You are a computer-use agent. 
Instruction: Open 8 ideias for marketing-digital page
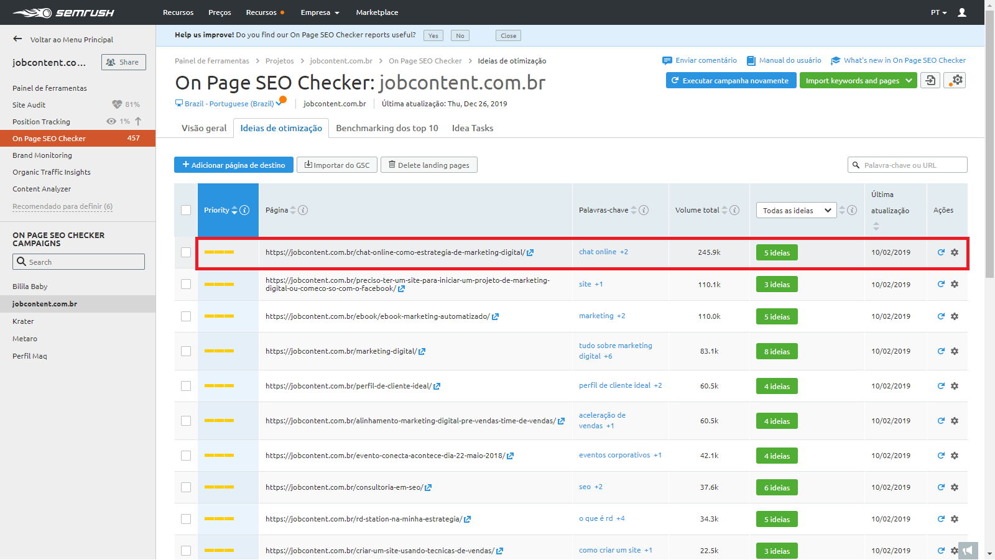click(777, 351)
